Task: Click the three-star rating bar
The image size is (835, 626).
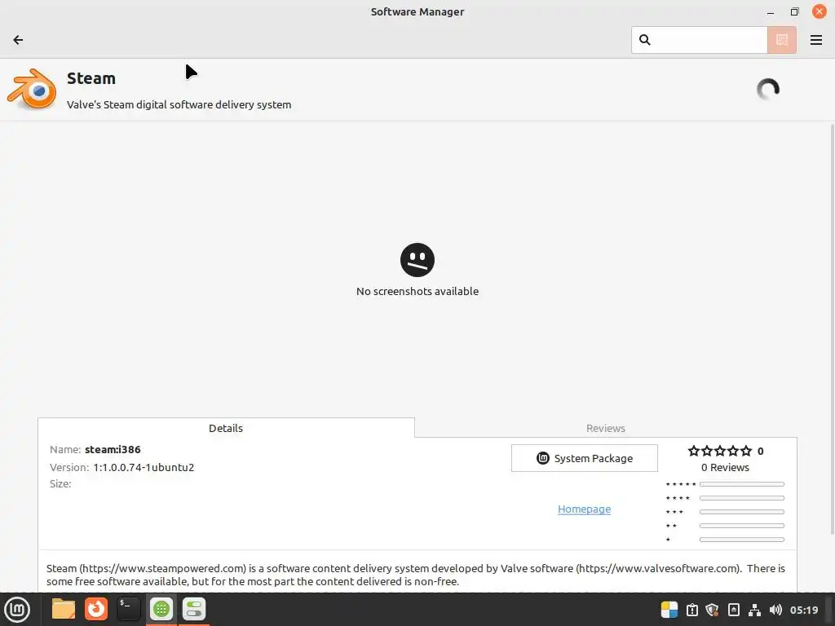Action: (742, 512)
